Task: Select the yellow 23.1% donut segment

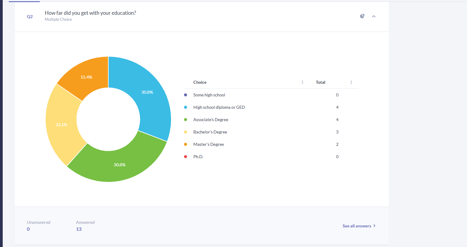Action: pyautogui.click(x=61, y=125)
